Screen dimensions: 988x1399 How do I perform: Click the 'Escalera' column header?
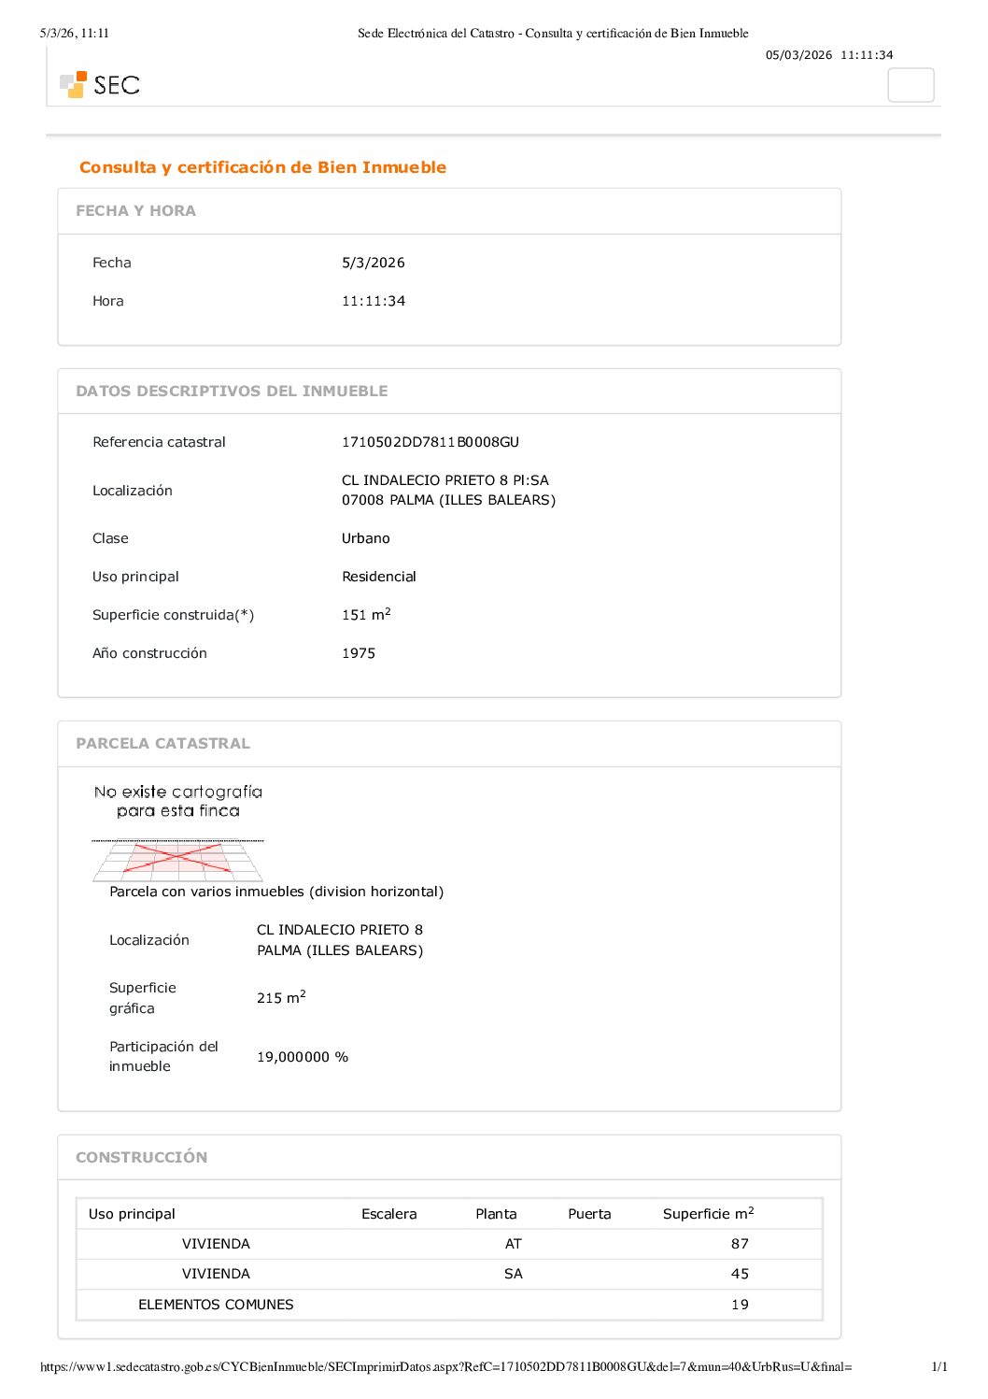pos(388,1214)
